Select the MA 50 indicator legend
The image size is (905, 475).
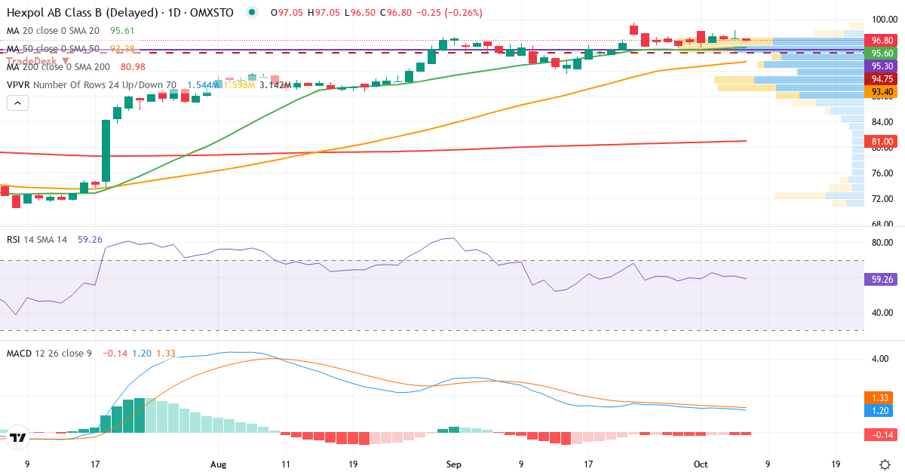[x=53, y=48]
